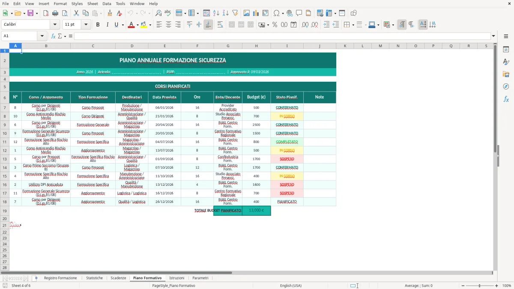Apply the yellow Highlighting Color swatch
The height and width of the screenshot is (289, 514).
pos(143,25)
